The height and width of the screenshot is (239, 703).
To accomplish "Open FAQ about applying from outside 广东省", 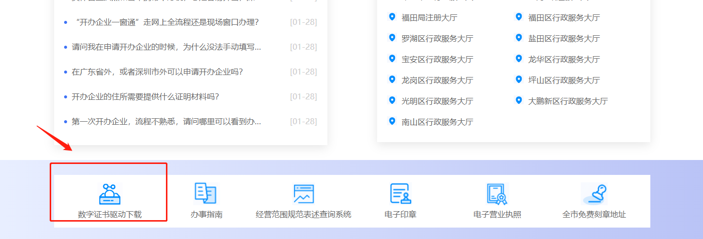I will (157, 72).
